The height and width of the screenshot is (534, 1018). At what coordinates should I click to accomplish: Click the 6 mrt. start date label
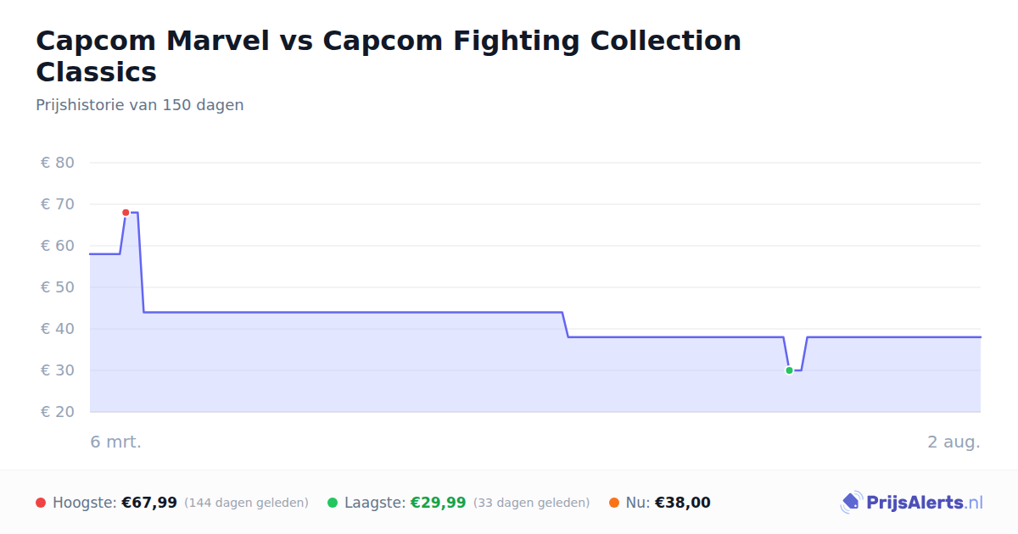(116, 442)
